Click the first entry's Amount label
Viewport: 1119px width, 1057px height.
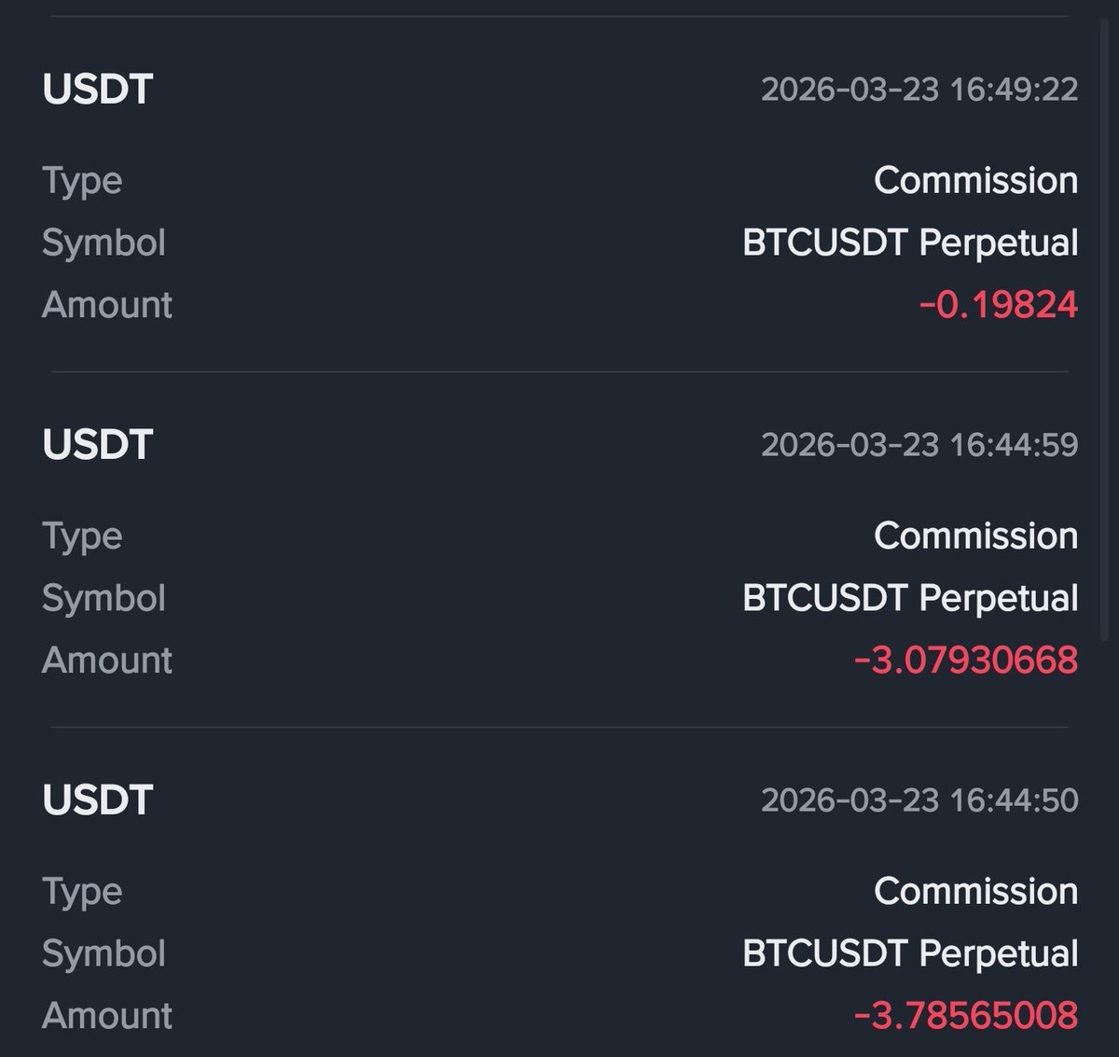(107, 305)
